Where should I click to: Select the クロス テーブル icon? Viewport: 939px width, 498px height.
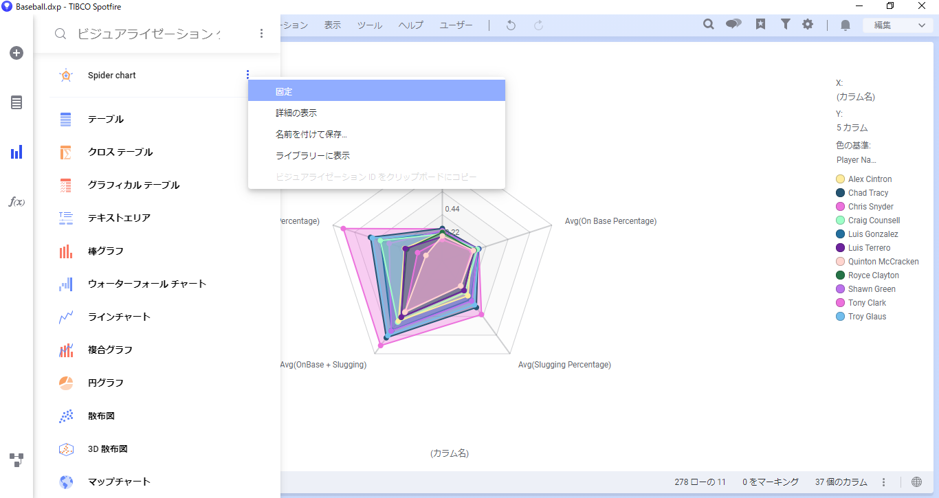coord(66,152)
